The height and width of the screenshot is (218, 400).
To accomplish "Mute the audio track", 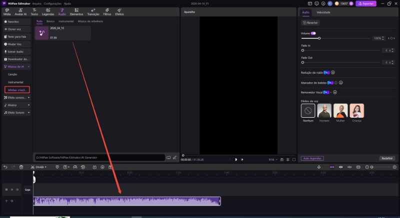I will pos(11,201).
